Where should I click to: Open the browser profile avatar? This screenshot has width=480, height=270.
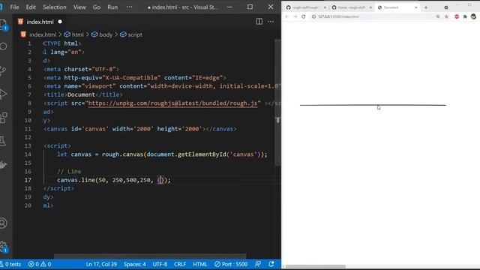pos(473,16)
